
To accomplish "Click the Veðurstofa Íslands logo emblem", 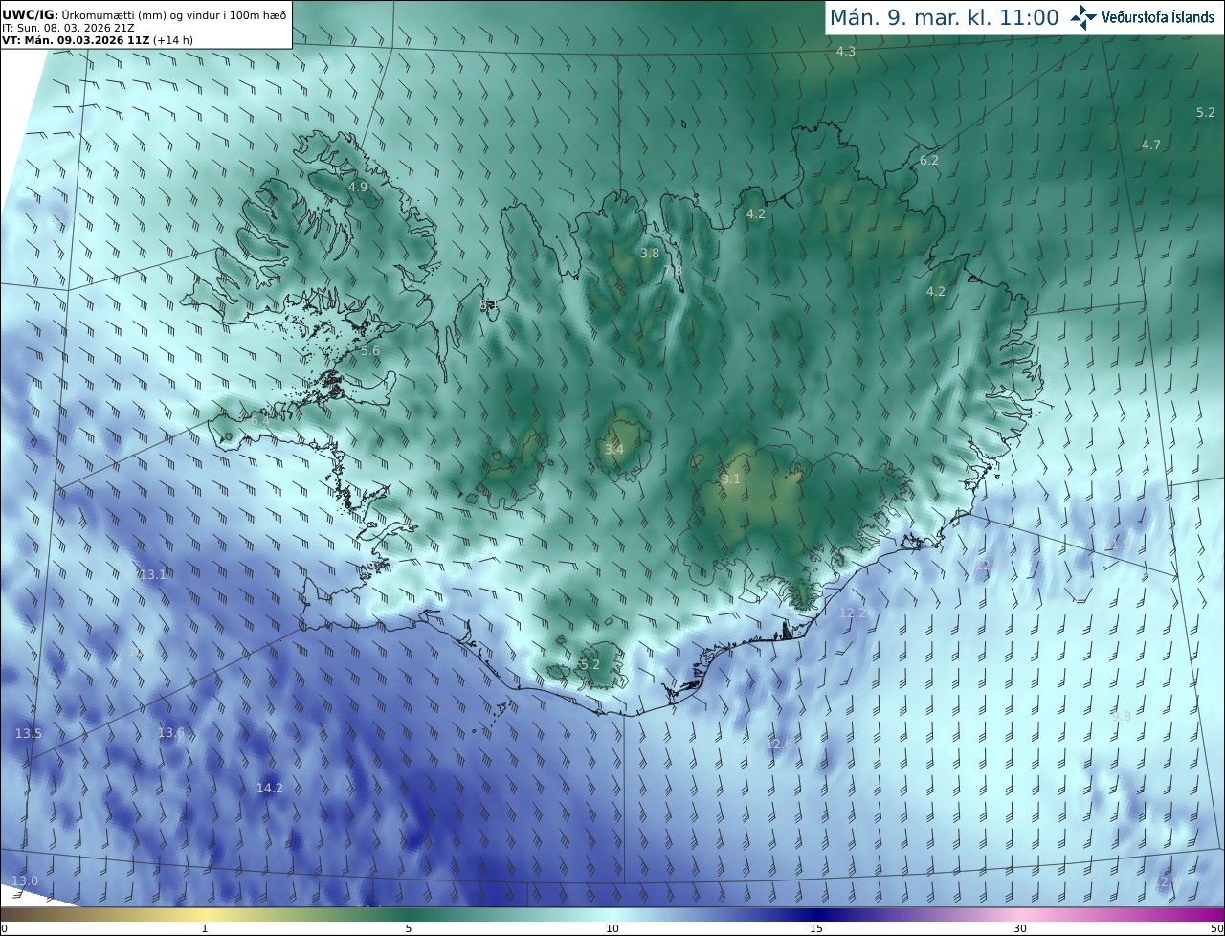I will [x=1083, y=17].
